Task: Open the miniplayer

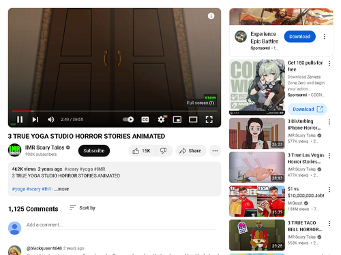Action: click(177, 120)
